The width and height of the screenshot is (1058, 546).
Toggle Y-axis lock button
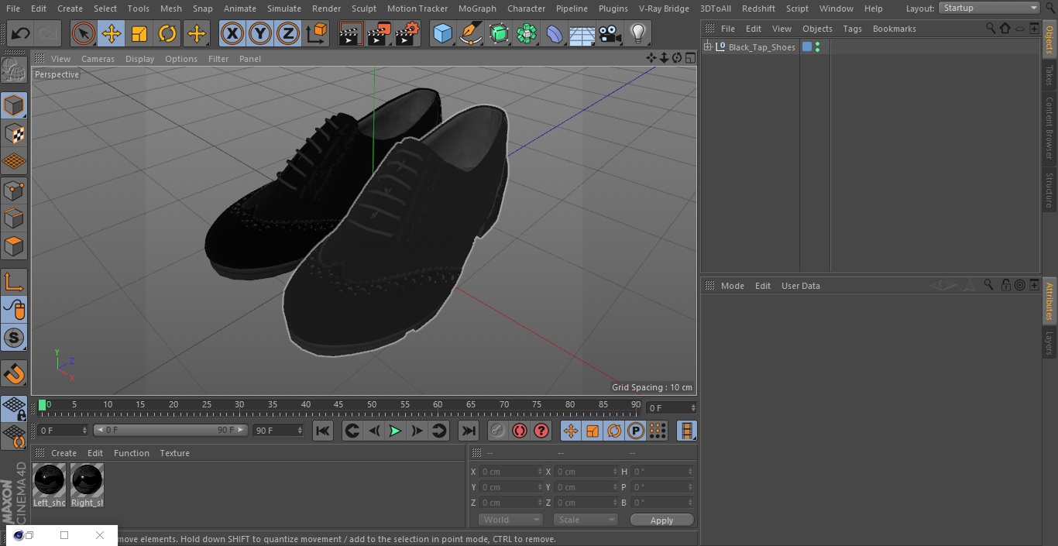click(x=259, y=34)
